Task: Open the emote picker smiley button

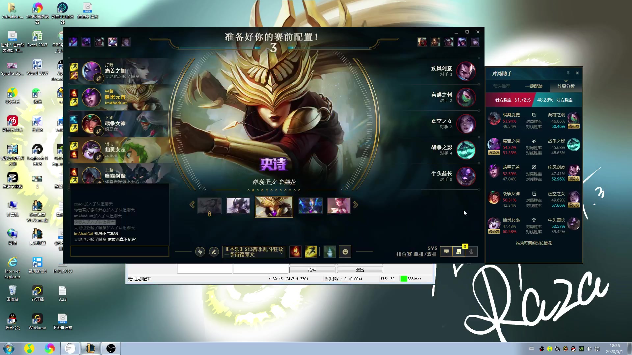Action: (345, 252)
